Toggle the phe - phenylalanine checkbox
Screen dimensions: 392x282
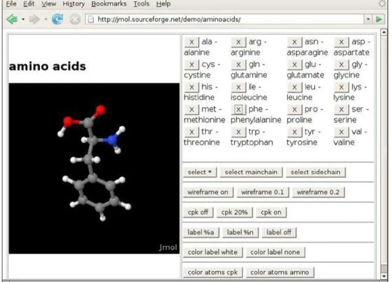[x=238, y=109]
